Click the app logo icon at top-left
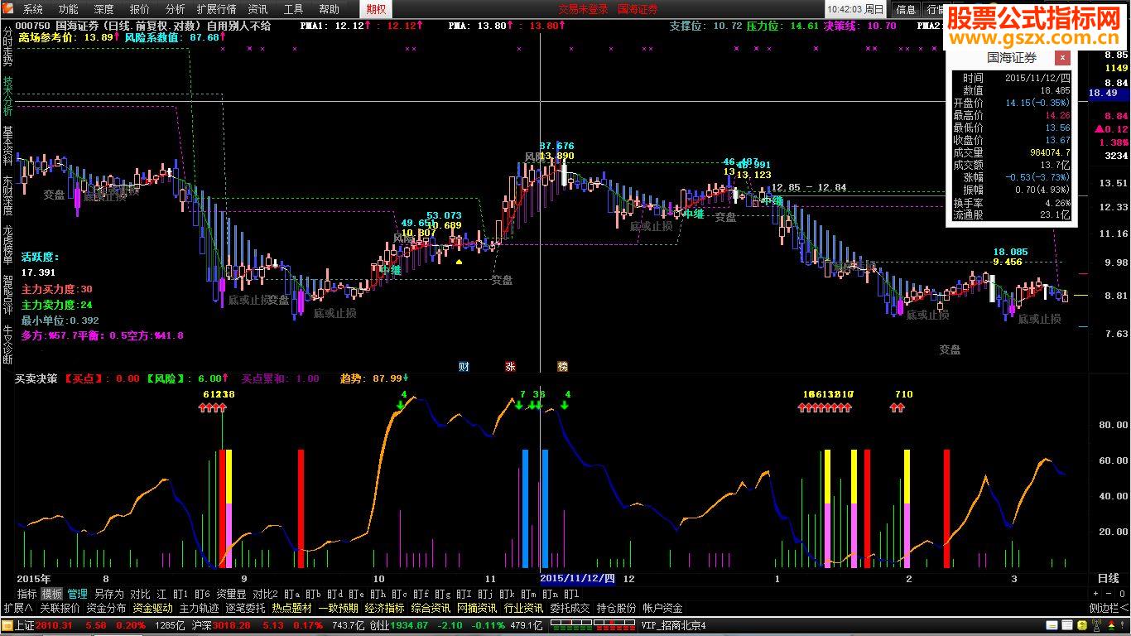This screenshot has width=1131, height=636. point(9,9)
